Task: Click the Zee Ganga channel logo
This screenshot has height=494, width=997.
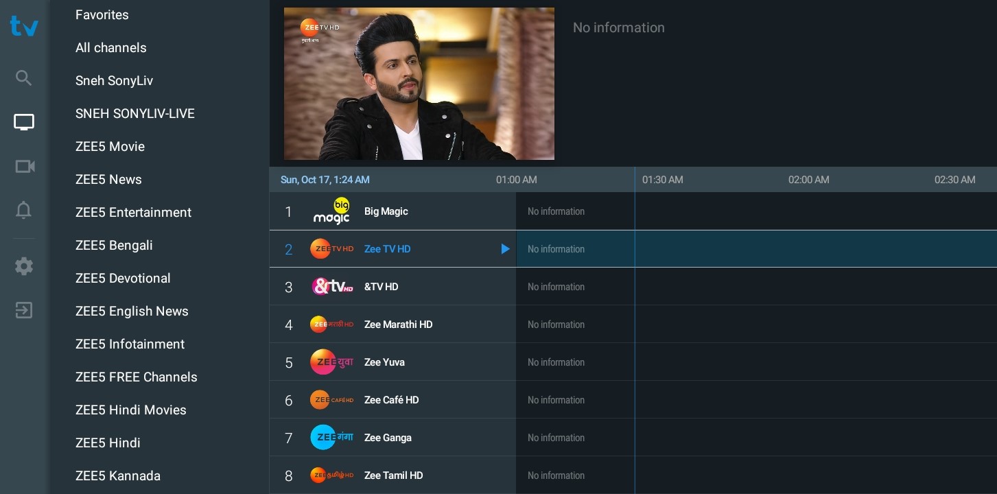Action: (332, 438)
